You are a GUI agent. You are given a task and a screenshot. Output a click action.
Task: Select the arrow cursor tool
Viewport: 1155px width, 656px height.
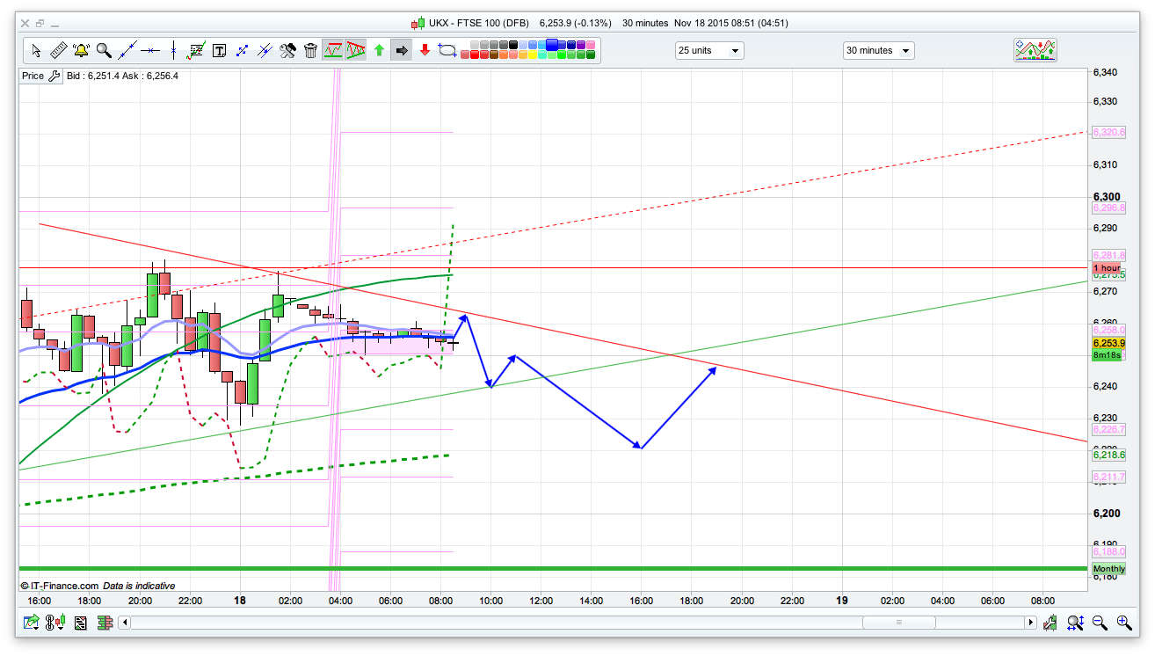click(36, 50)
